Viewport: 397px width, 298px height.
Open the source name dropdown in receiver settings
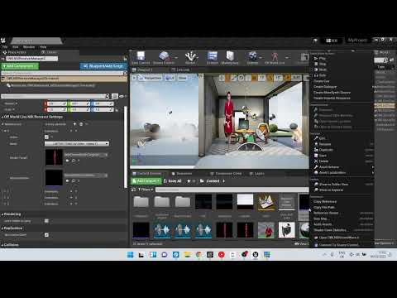(x=77, y=144)
